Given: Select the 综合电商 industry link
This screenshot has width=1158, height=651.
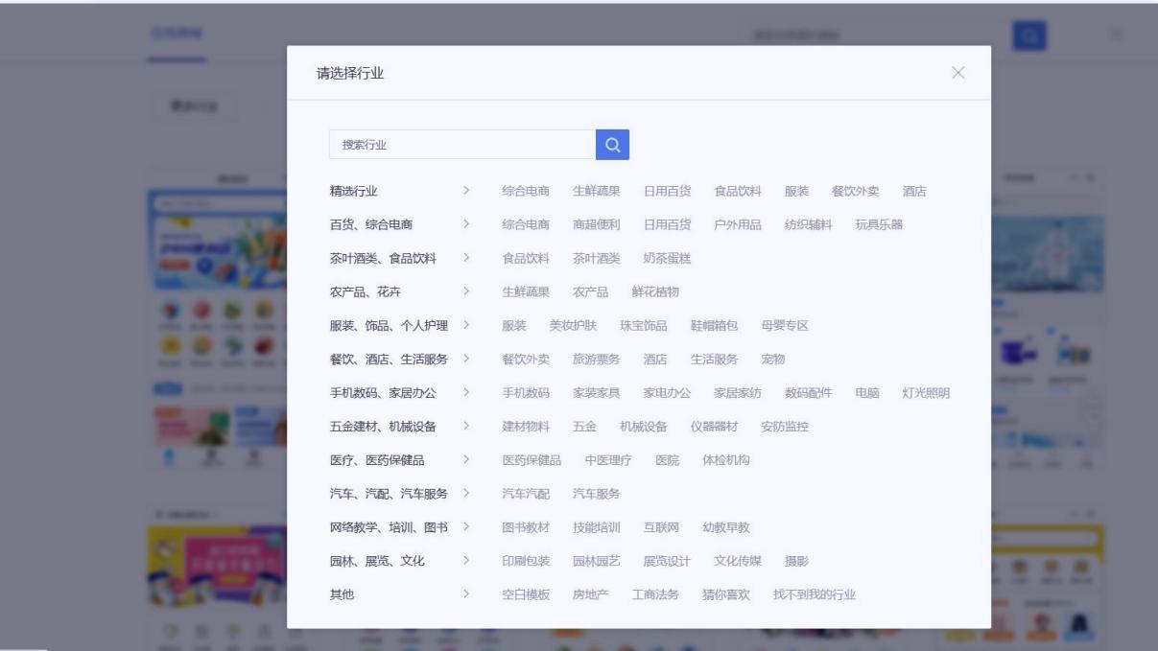Looking at the screenshot, I should [524, 191].
